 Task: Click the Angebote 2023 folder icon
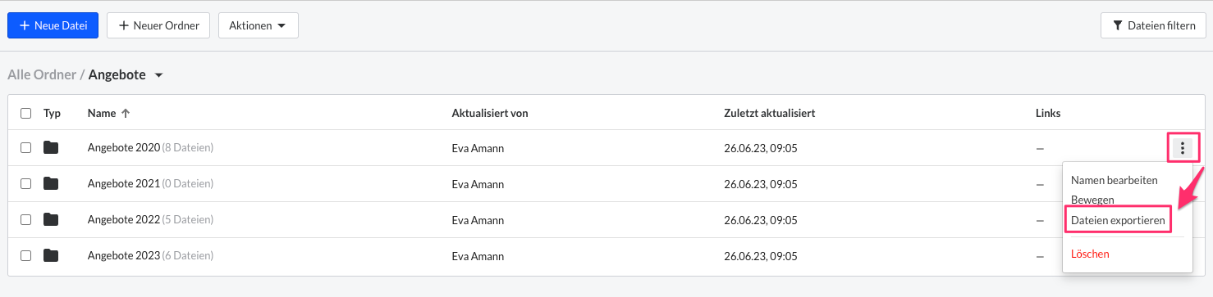tap(51, 256)
